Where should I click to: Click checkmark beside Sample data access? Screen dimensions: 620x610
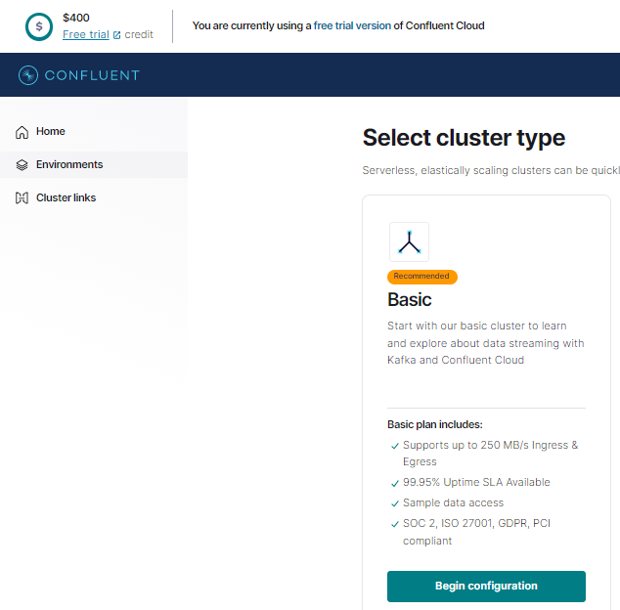394,503
